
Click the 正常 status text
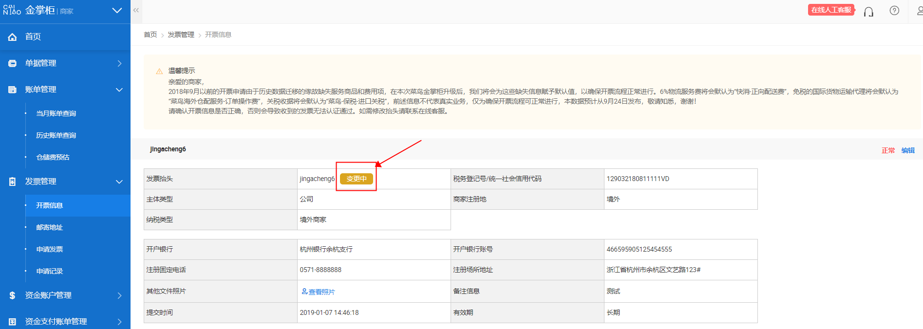point(888,150)
